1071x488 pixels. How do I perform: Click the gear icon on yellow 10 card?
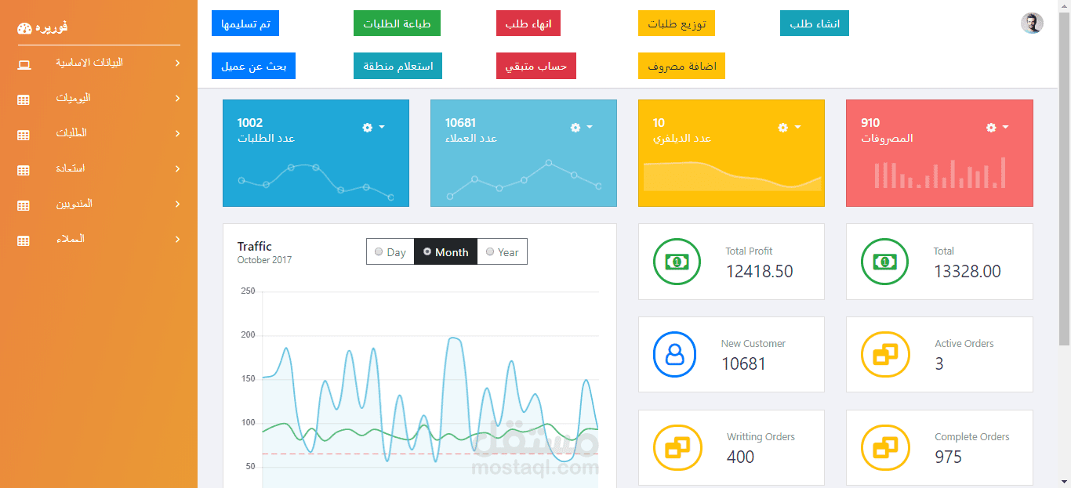pos(782,127)
